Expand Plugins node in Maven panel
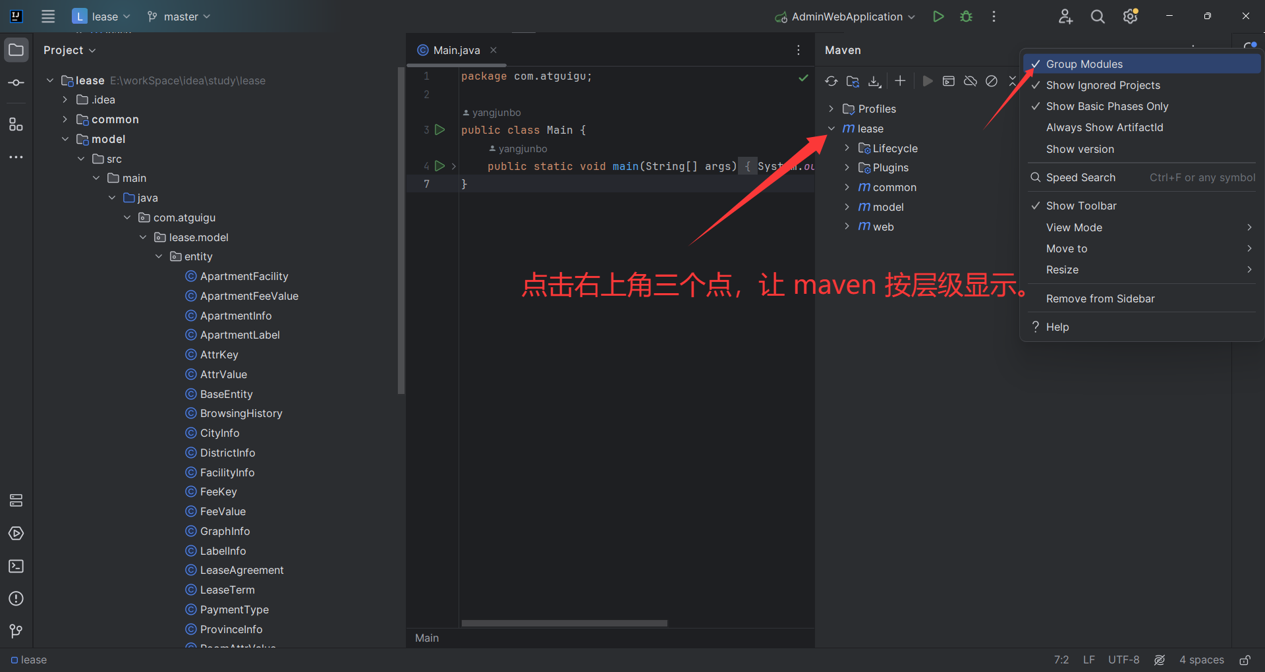Viewport: 1265px width, 672px height. click(847, 167)
